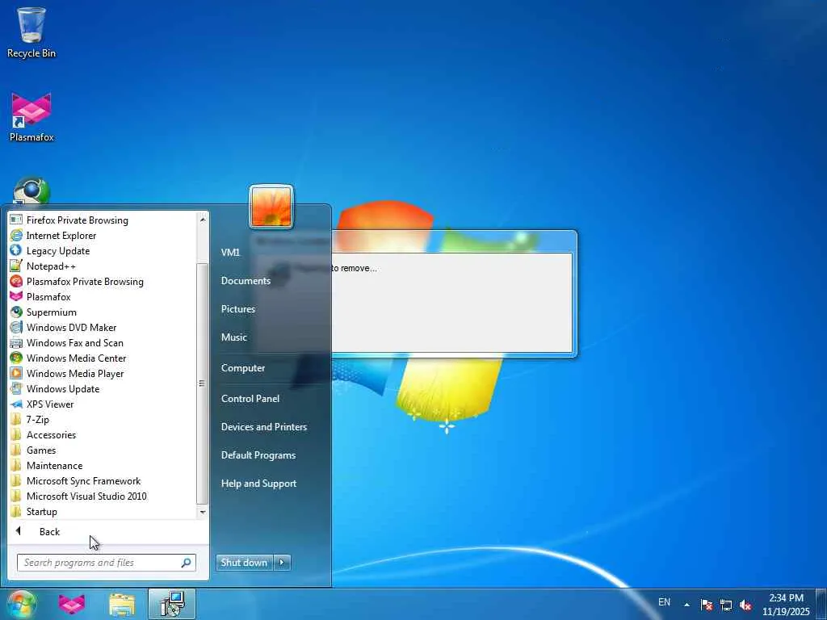Open Pictures from Start menu
This screenshot has height=620, width=827.
(238, 309)
